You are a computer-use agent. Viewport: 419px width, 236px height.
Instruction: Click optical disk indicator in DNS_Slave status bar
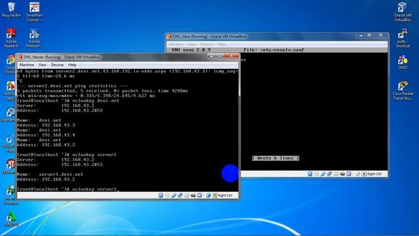pyautogui.click(x=316, y=174)
